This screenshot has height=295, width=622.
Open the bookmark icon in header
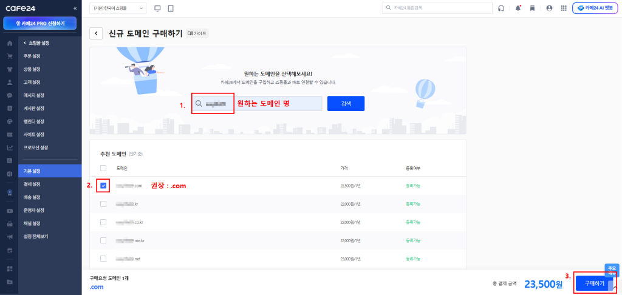coord(532,8)
